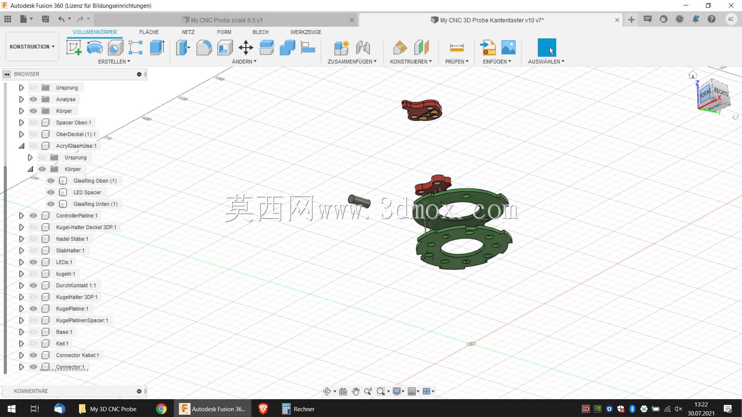The image size is (742, 417).
Task: Select the Fillet tool icon
Action: tap(204, 48)
